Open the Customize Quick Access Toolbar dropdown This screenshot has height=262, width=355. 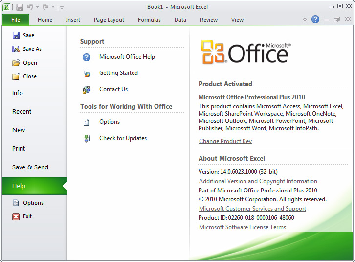click(62, 7)
